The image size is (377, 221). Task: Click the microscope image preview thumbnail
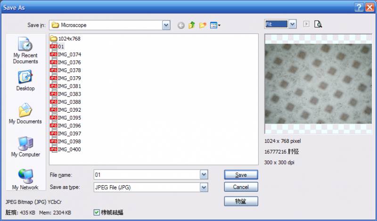point(318,84)
